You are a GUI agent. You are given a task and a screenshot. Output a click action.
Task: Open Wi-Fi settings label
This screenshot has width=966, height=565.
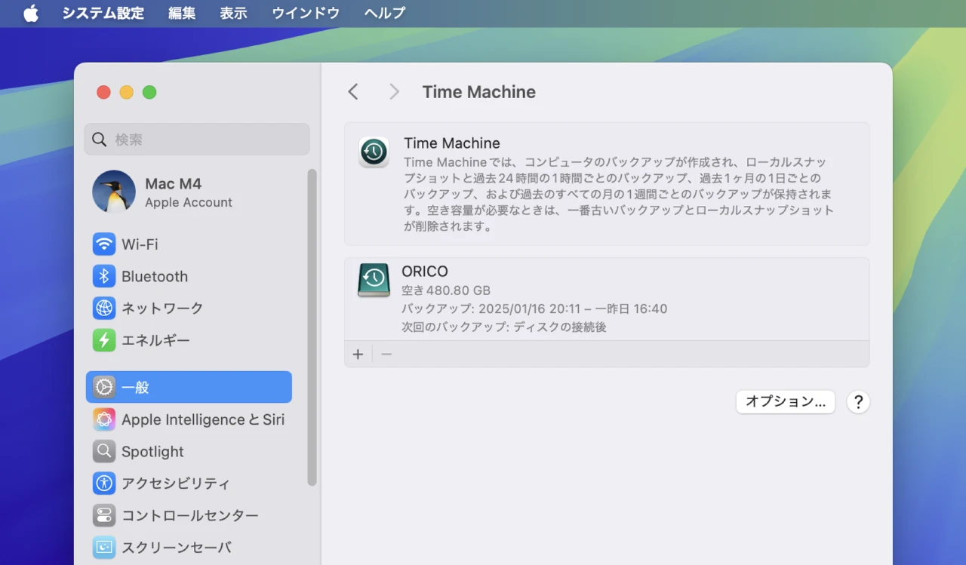point(140,244)
